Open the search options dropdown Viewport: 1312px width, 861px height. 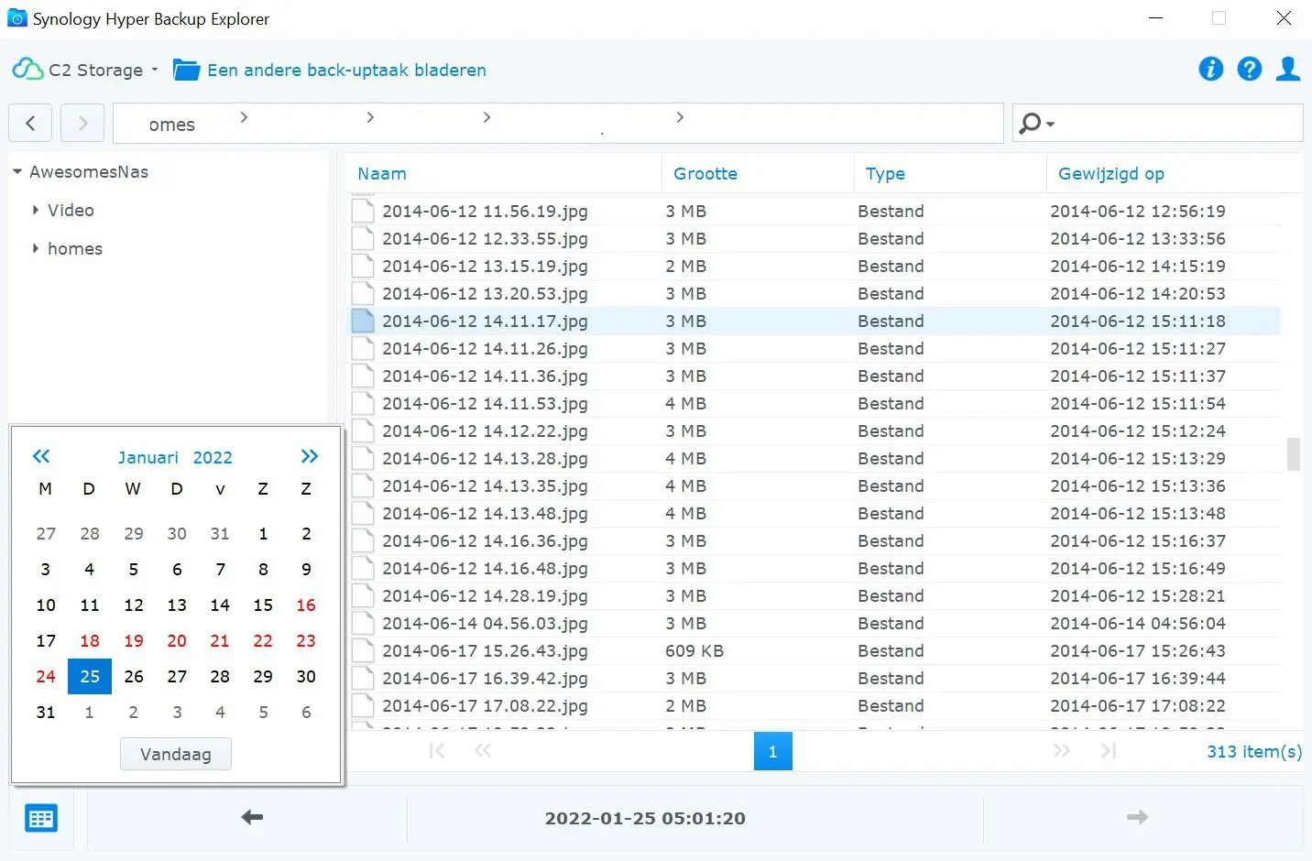coord(1037,124)
